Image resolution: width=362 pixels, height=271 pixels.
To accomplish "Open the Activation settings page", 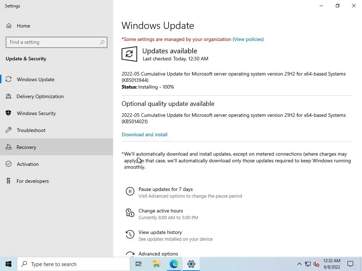I will (57, 164).
